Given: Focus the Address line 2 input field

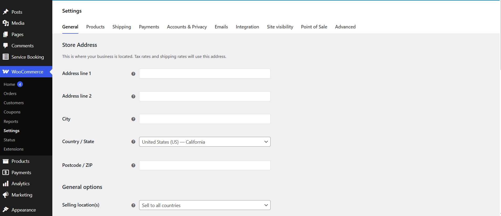Looking at the screenshot, I should pos(205,96).
